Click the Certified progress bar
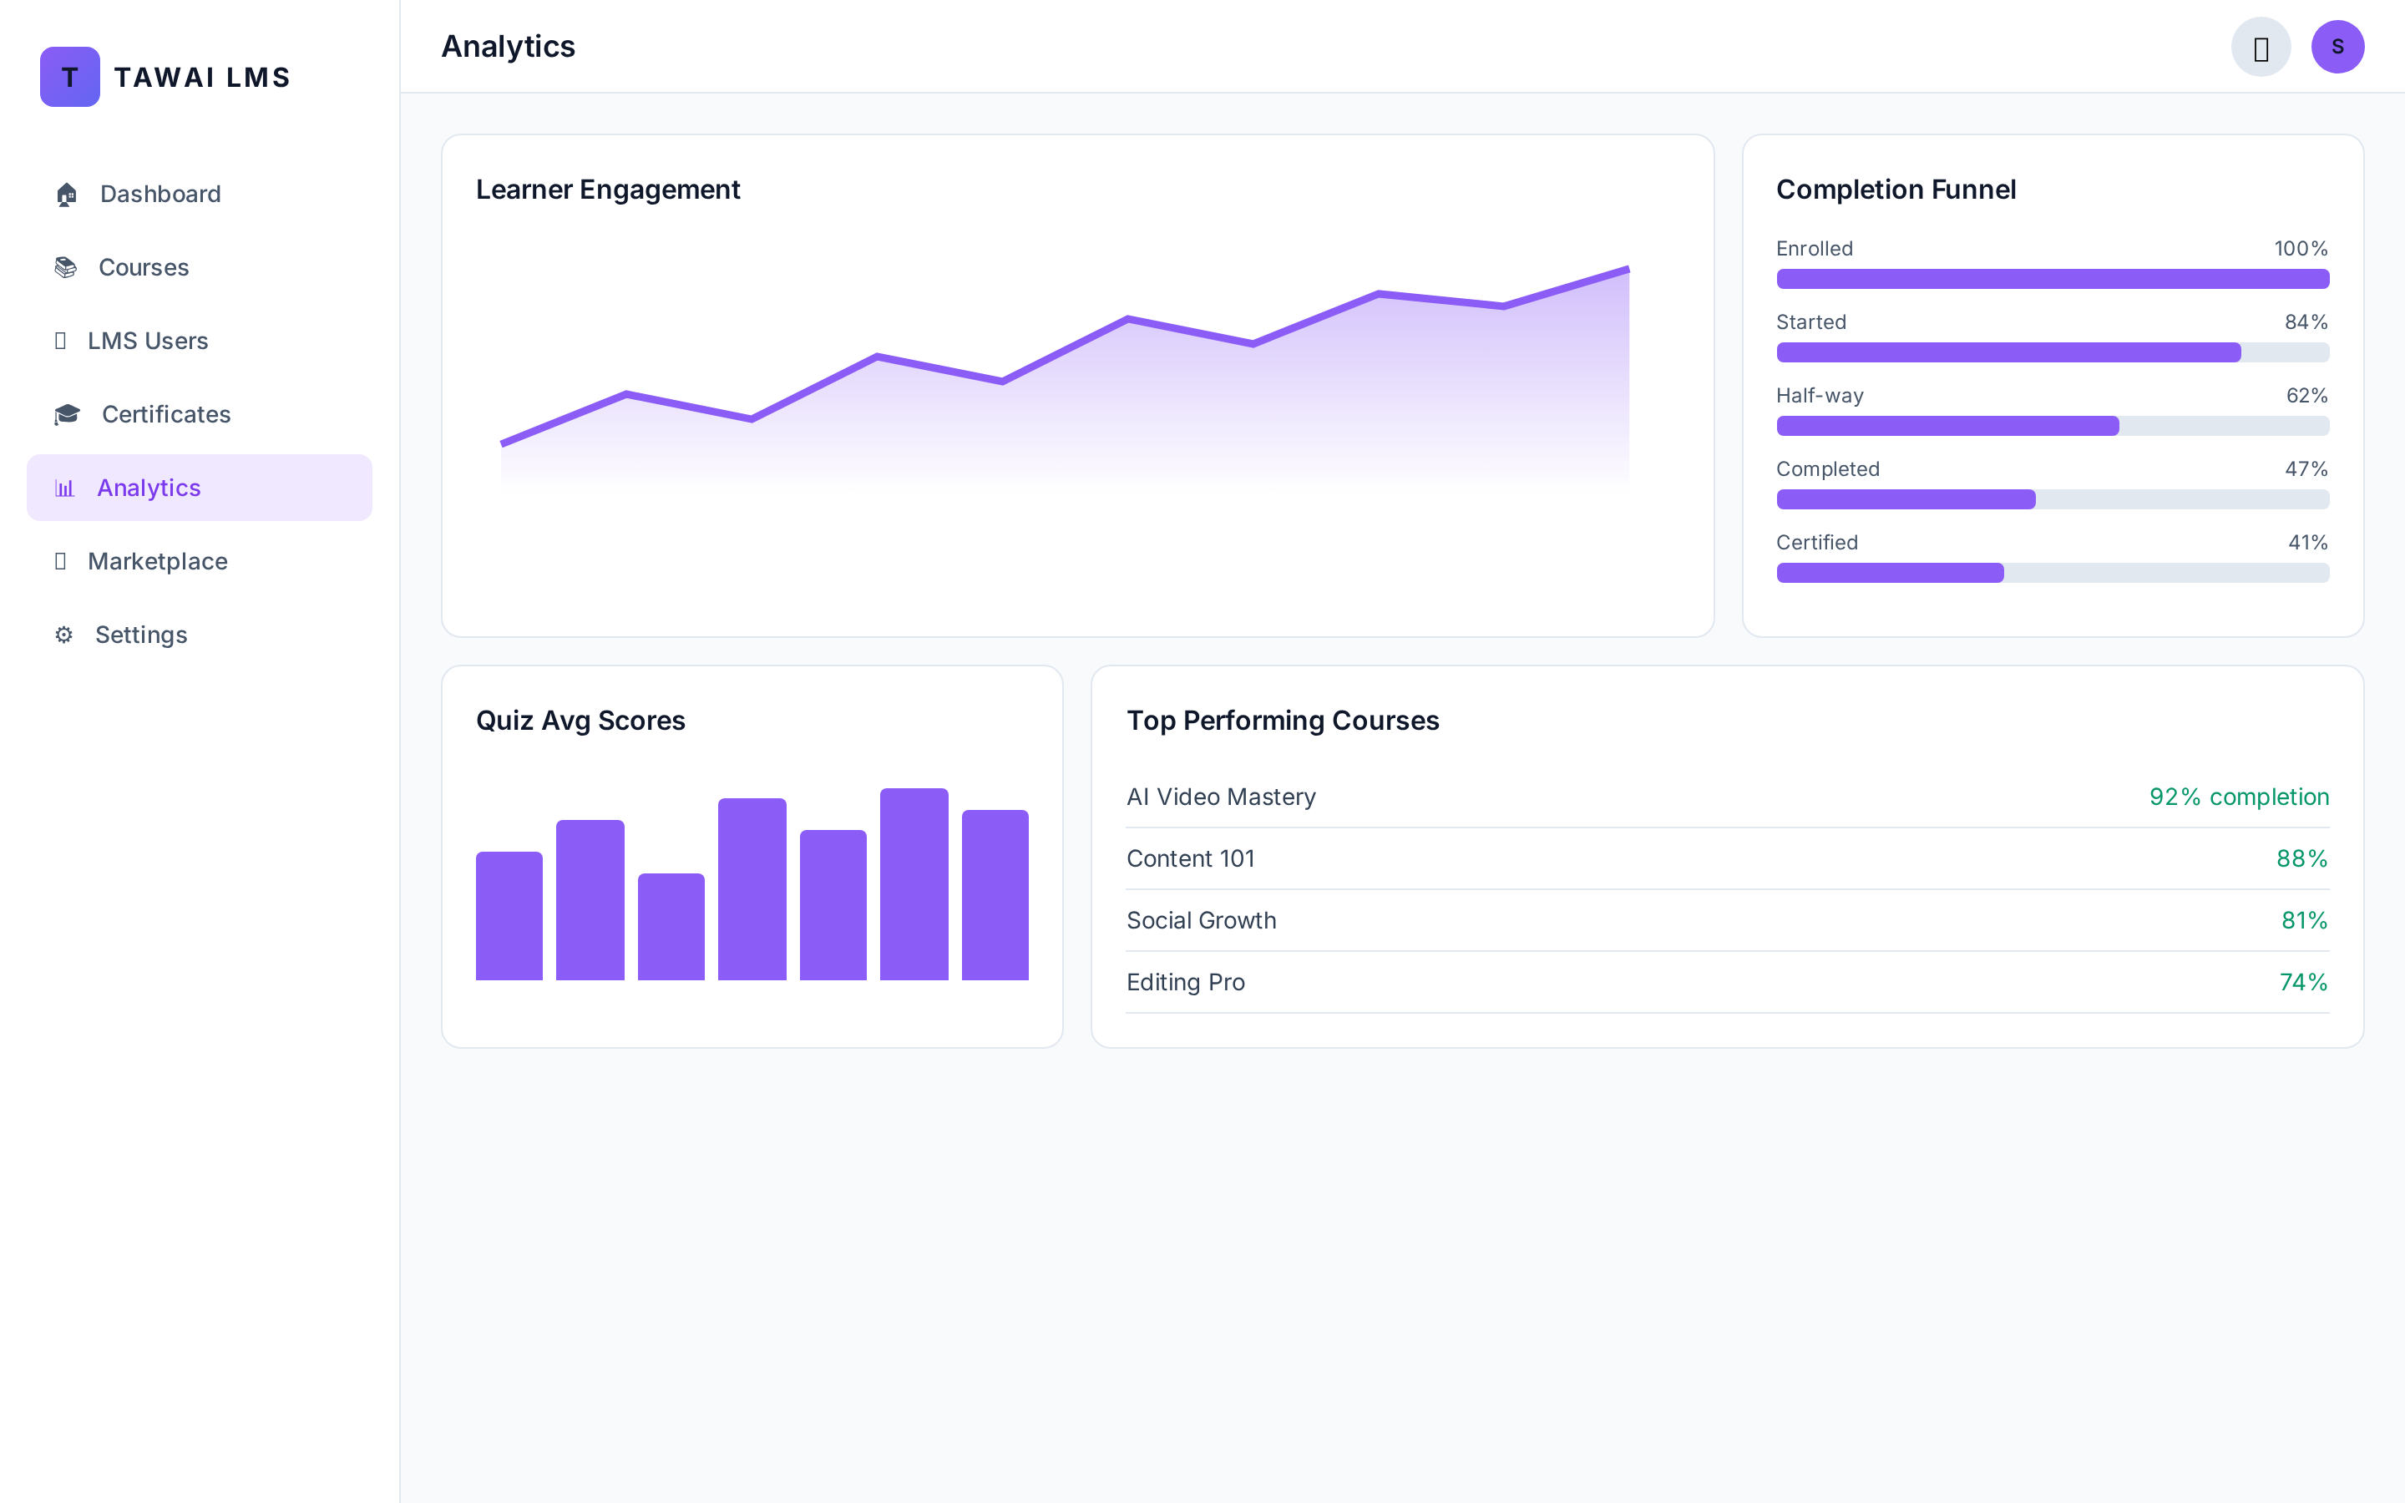The image size is (2405, 1503). [x=2053, y=574]
